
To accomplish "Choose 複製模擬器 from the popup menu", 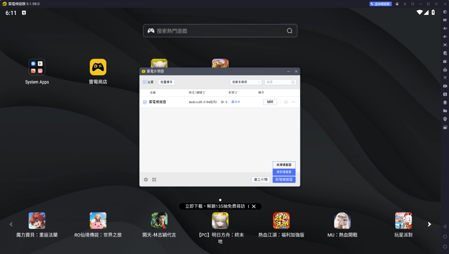I will pos(284,172).
